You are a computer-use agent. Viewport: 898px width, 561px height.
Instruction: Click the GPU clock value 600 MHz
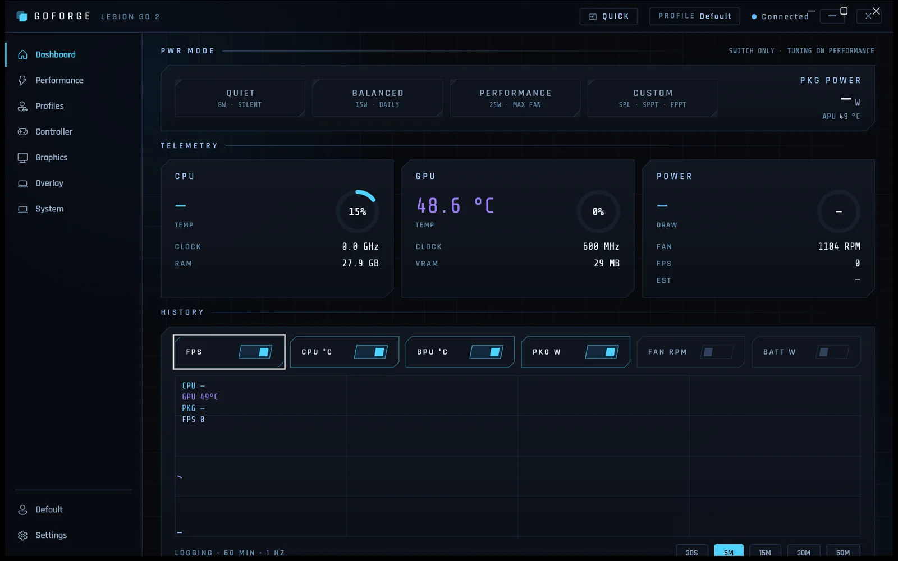[601, 246]
